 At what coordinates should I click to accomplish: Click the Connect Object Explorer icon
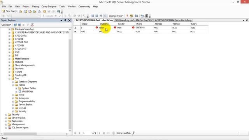[x=15, y=25]
